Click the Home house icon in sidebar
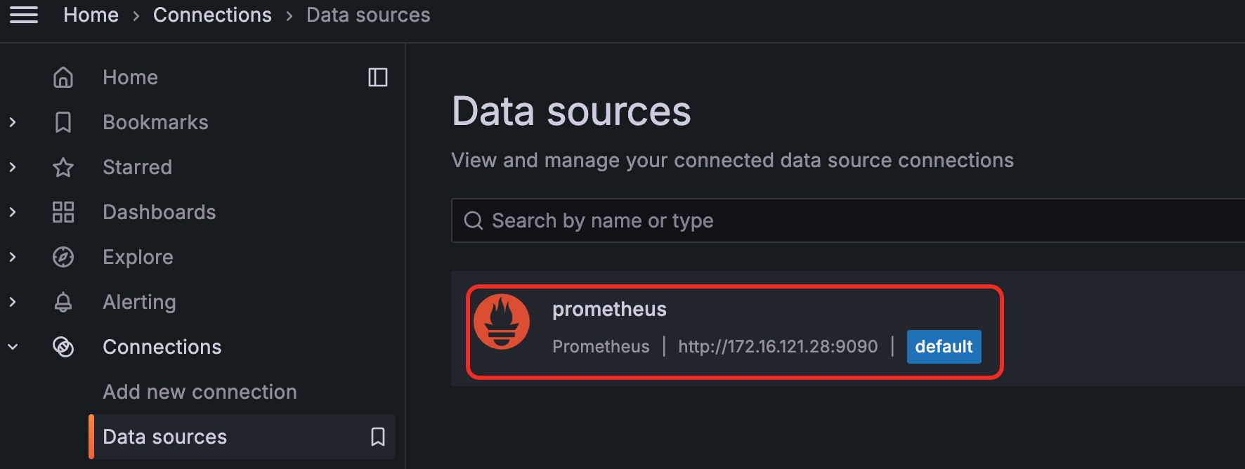Image resolution: width=1245 pixels, height=469 pixels. [x=63, y=77]
